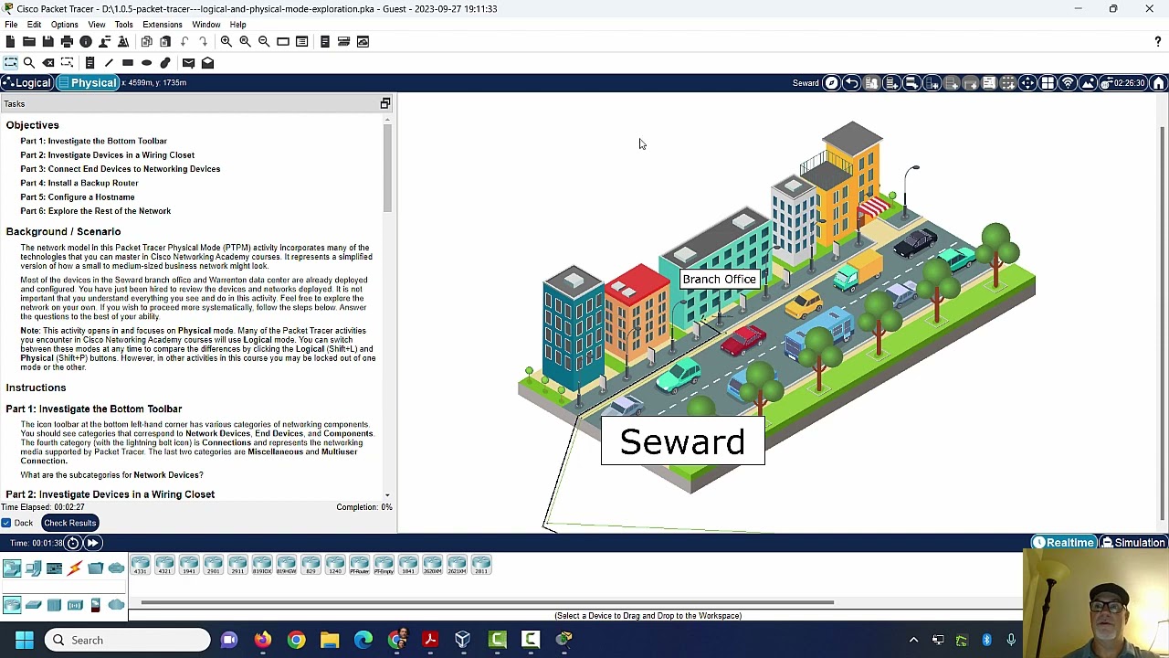The width and height of the screenshot is (1169, 658).
Task: Choose the Delete tool
Action: click(48, 63)
